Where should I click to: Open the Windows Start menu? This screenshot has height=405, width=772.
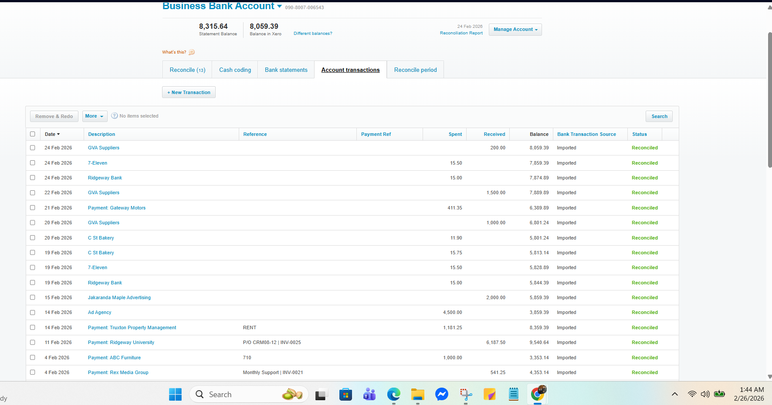tap(175, 395)
